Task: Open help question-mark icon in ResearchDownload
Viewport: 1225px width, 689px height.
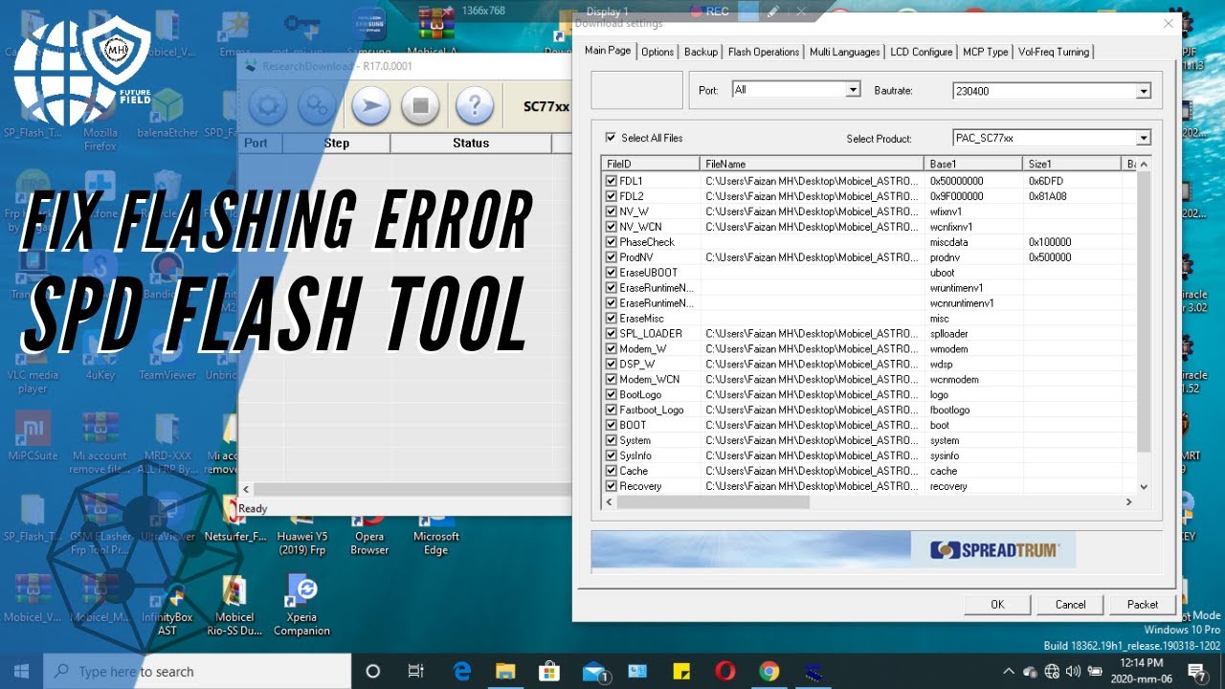Action: click(474, 106)
